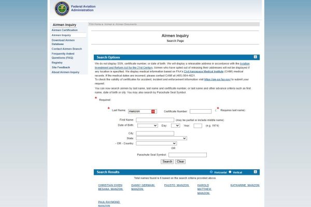Click the Search button
The height and width of the screenshot is (207, 311).
[x=167, y=161]
